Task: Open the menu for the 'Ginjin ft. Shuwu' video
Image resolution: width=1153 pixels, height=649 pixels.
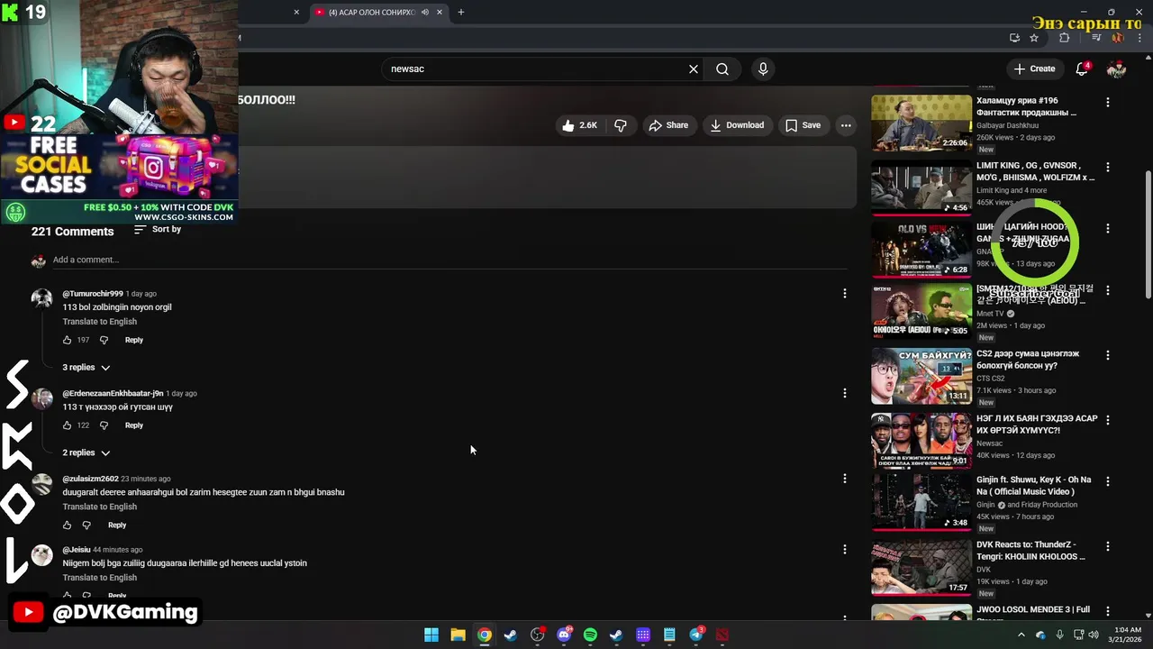Action: pyautogui.click(x=1107, y=482)
